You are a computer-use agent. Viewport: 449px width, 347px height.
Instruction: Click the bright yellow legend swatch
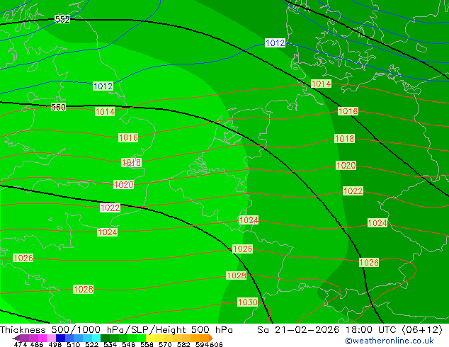pyautogui.click(x=150, y=338)
